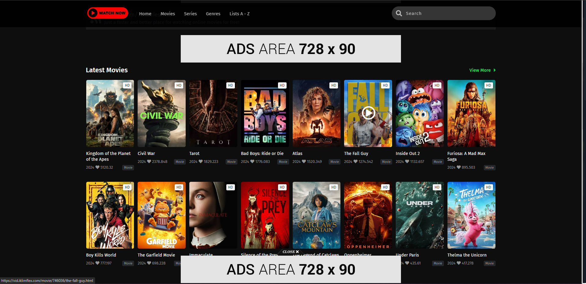Viewport: 586px width, 284px height.
Task: Open Kingdom of the Planet of the Apes title link
Action: tap(108, 156)
